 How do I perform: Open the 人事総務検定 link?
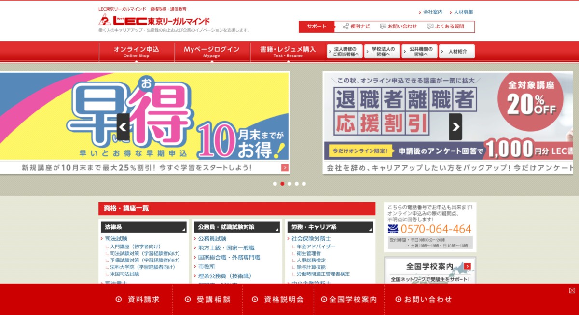click(311, 260)
